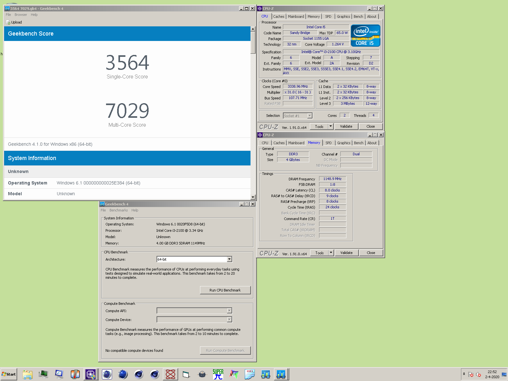This screenshot has width=508, height=381.
Task: Open Benchmarks menu in Geekbench 4 window
Action: pos(118,210)
